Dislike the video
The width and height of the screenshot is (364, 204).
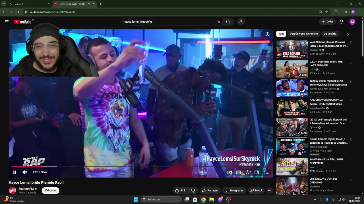pos(193,190)
